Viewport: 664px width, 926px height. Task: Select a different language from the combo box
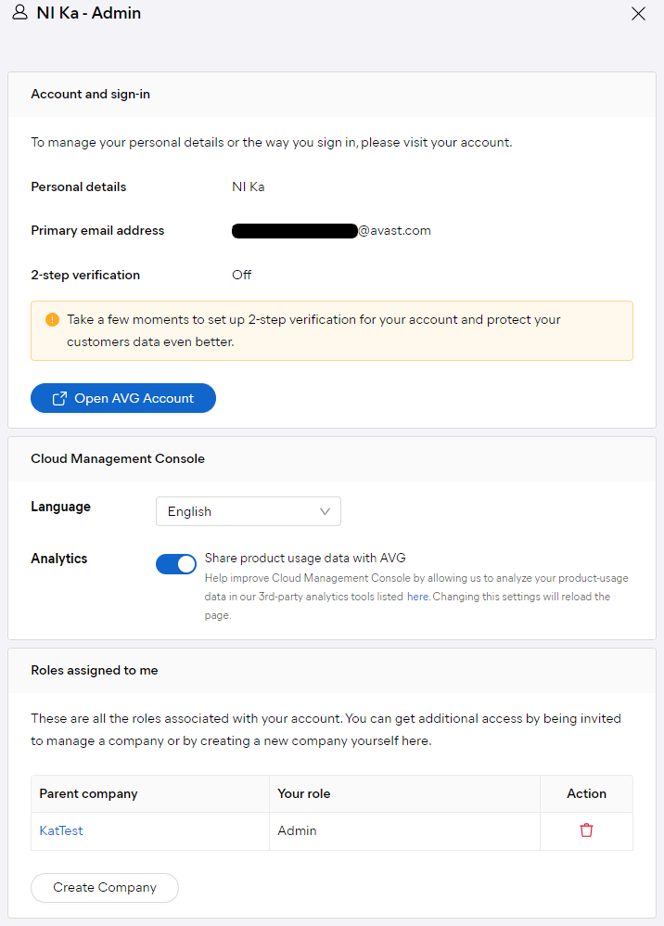248,511
